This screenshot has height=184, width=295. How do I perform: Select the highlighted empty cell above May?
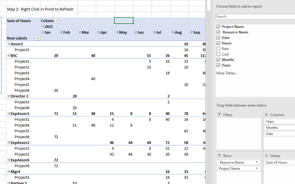point(124,21)
